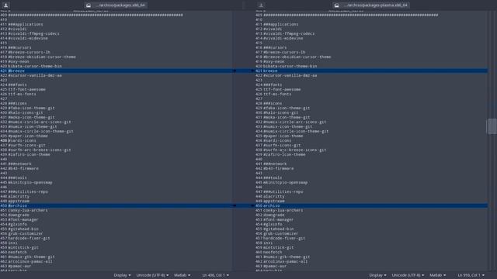This screenshot has height=279, width=497.
Task: Open the left pane Display dropdown
Action: [x=122, y=275]
